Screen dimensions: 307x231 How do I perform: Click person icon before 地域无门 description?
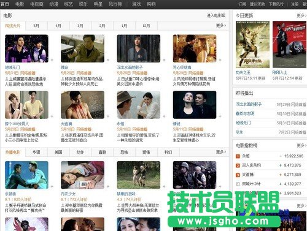click(x=7, y=79)
